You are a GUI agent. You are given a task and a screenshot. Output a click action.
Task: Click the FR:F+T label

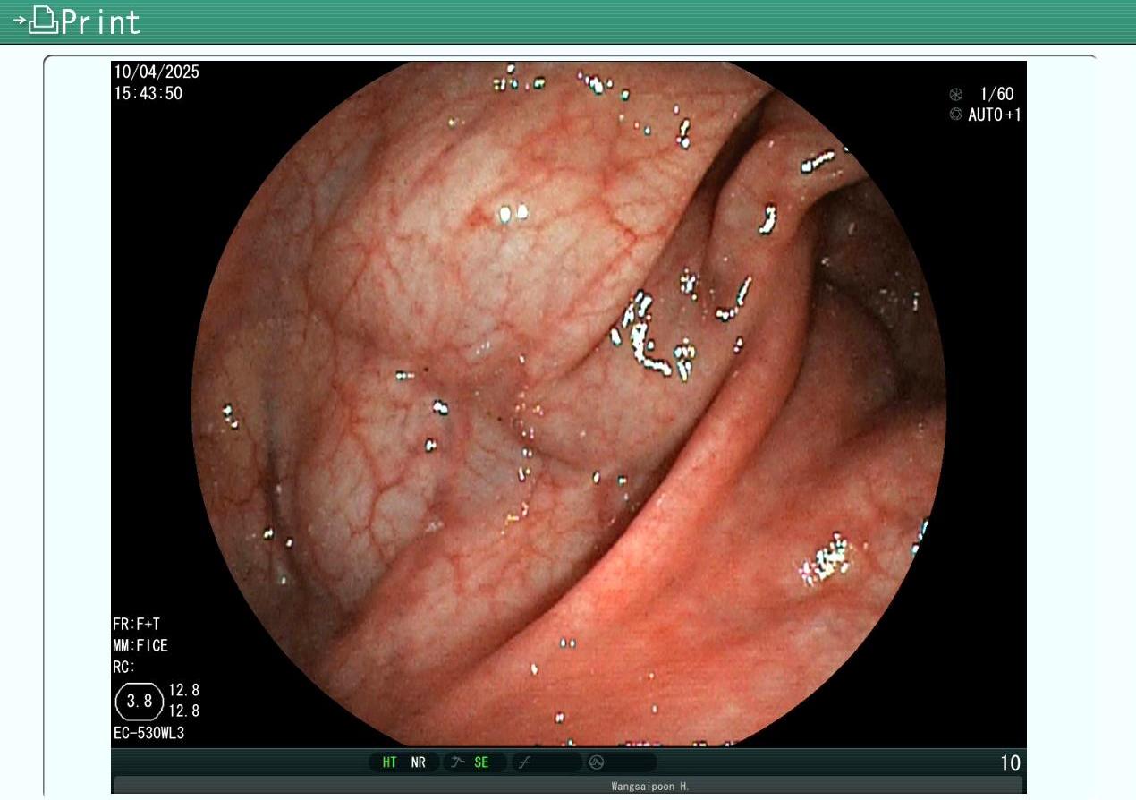click(x=136, y=625)
